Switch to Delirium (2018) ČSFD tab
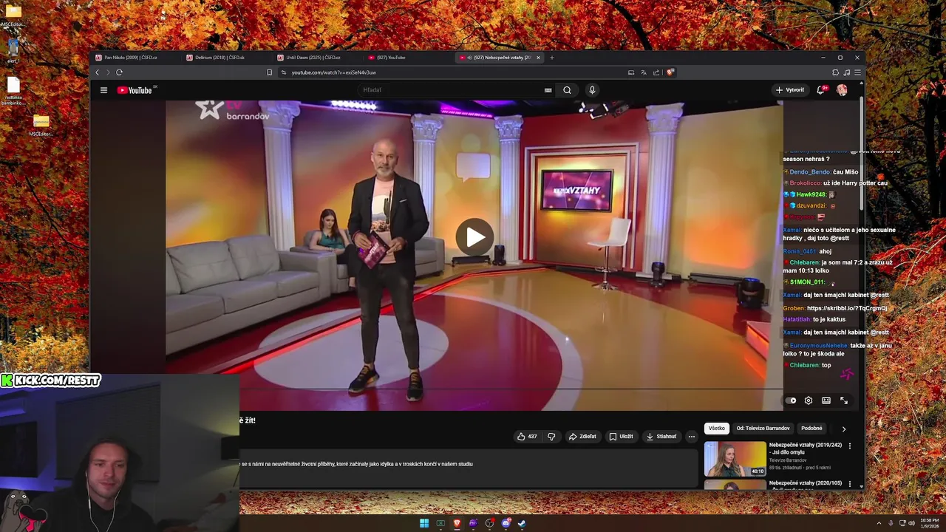 point(226,58)
